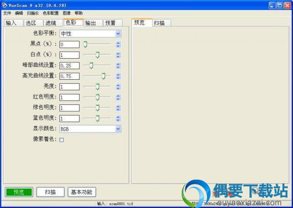Click the 高光曲线设置 slider handle
This screenshot has height=208, width=293.
pos(103,76)
